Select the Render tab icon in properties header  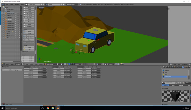tap(167, 67)
